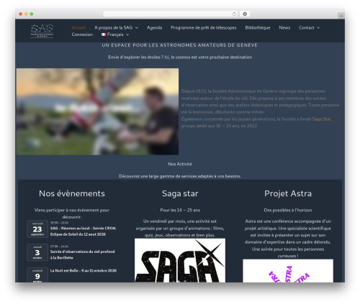
Task: Open Programme de prêt de télescopes
Action: pos(204,27)
